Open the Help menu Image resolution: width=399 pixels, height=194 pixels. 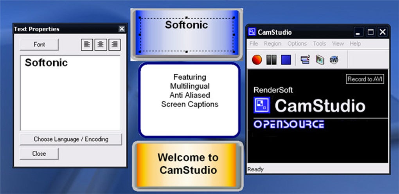tap(355, 44)
